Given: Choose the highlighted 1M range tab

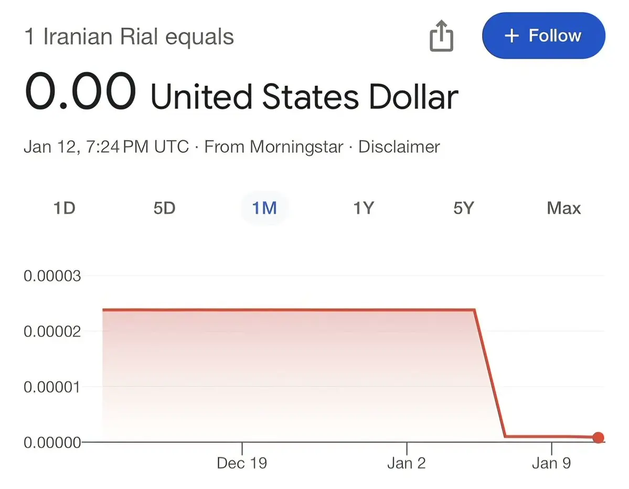Looking at the screenshot, I should point(264,208).
